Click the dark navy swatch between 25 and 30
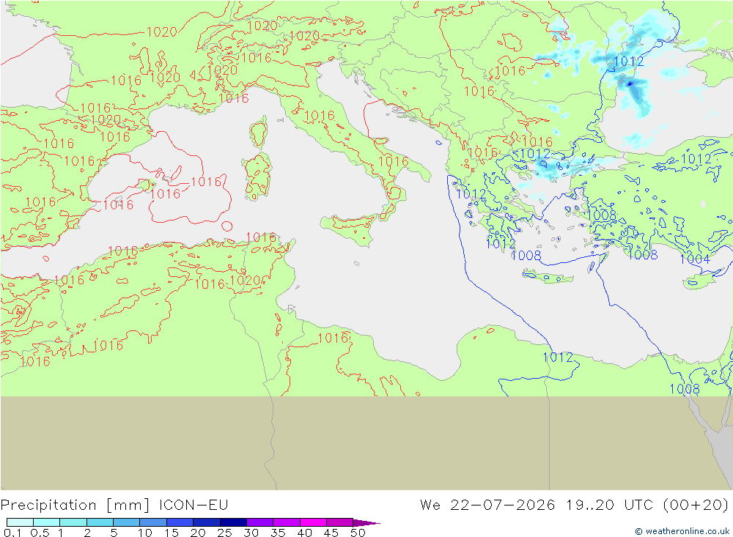This screenshot has height=537, width=733. pyautogui.click(x=233, y=522)
